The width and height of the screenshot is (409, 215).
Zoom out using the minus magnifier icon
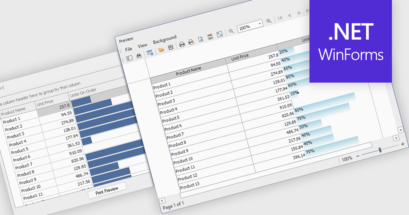point(231,31)
